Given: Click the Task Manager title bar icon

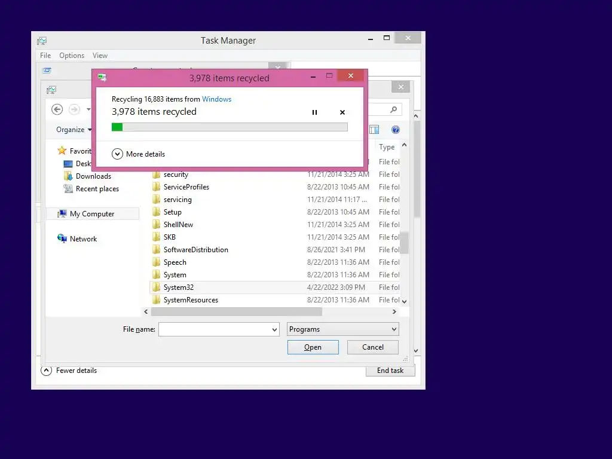Looking at the screenshot, I should [x=42, y=41].
